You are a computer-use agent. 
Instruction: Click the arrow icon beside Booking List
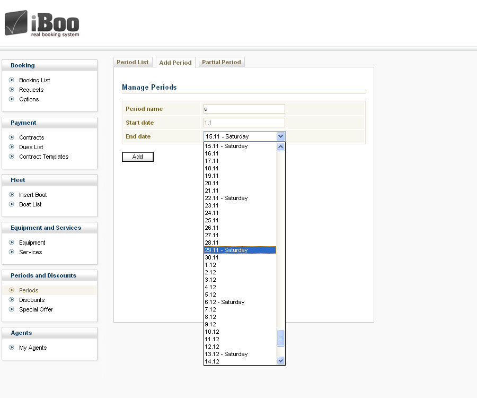(x=12, y=80)
